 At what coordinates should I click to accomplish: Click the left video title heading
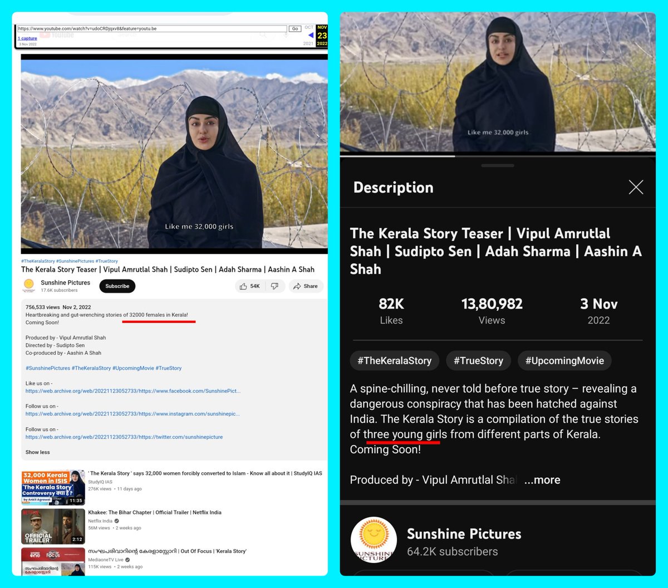168,269
